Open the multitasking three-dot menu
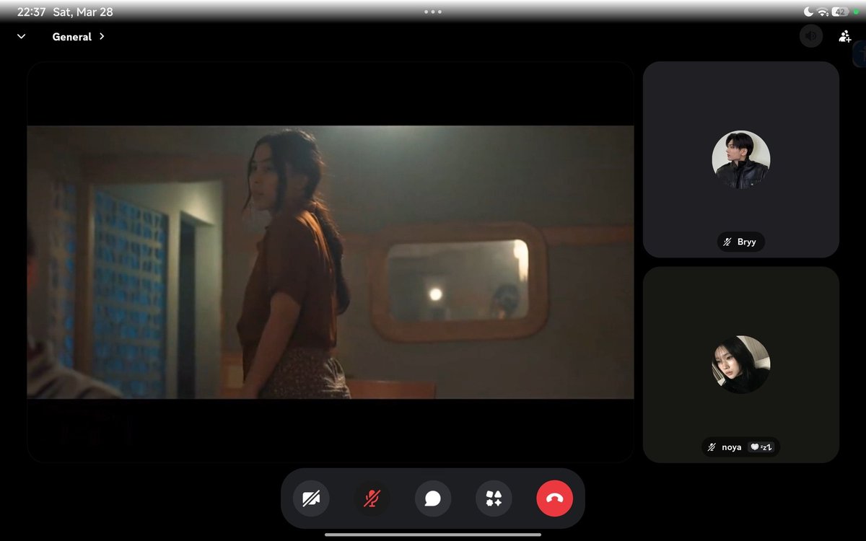Image resolution: width=866 pixels, height=541 pixels. pyautogui.click(x=433, y=12)
